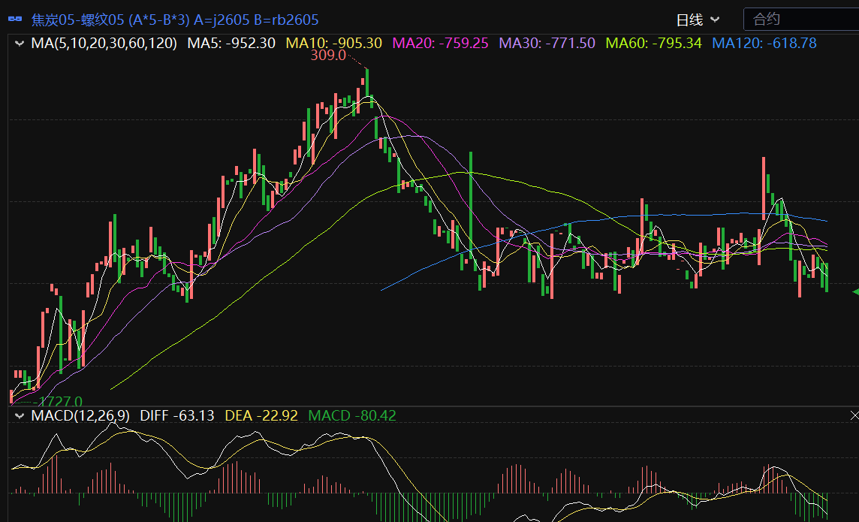
Task: Select the white MA5 legend value
Action: pyautogui.click(x=231, y=44)
